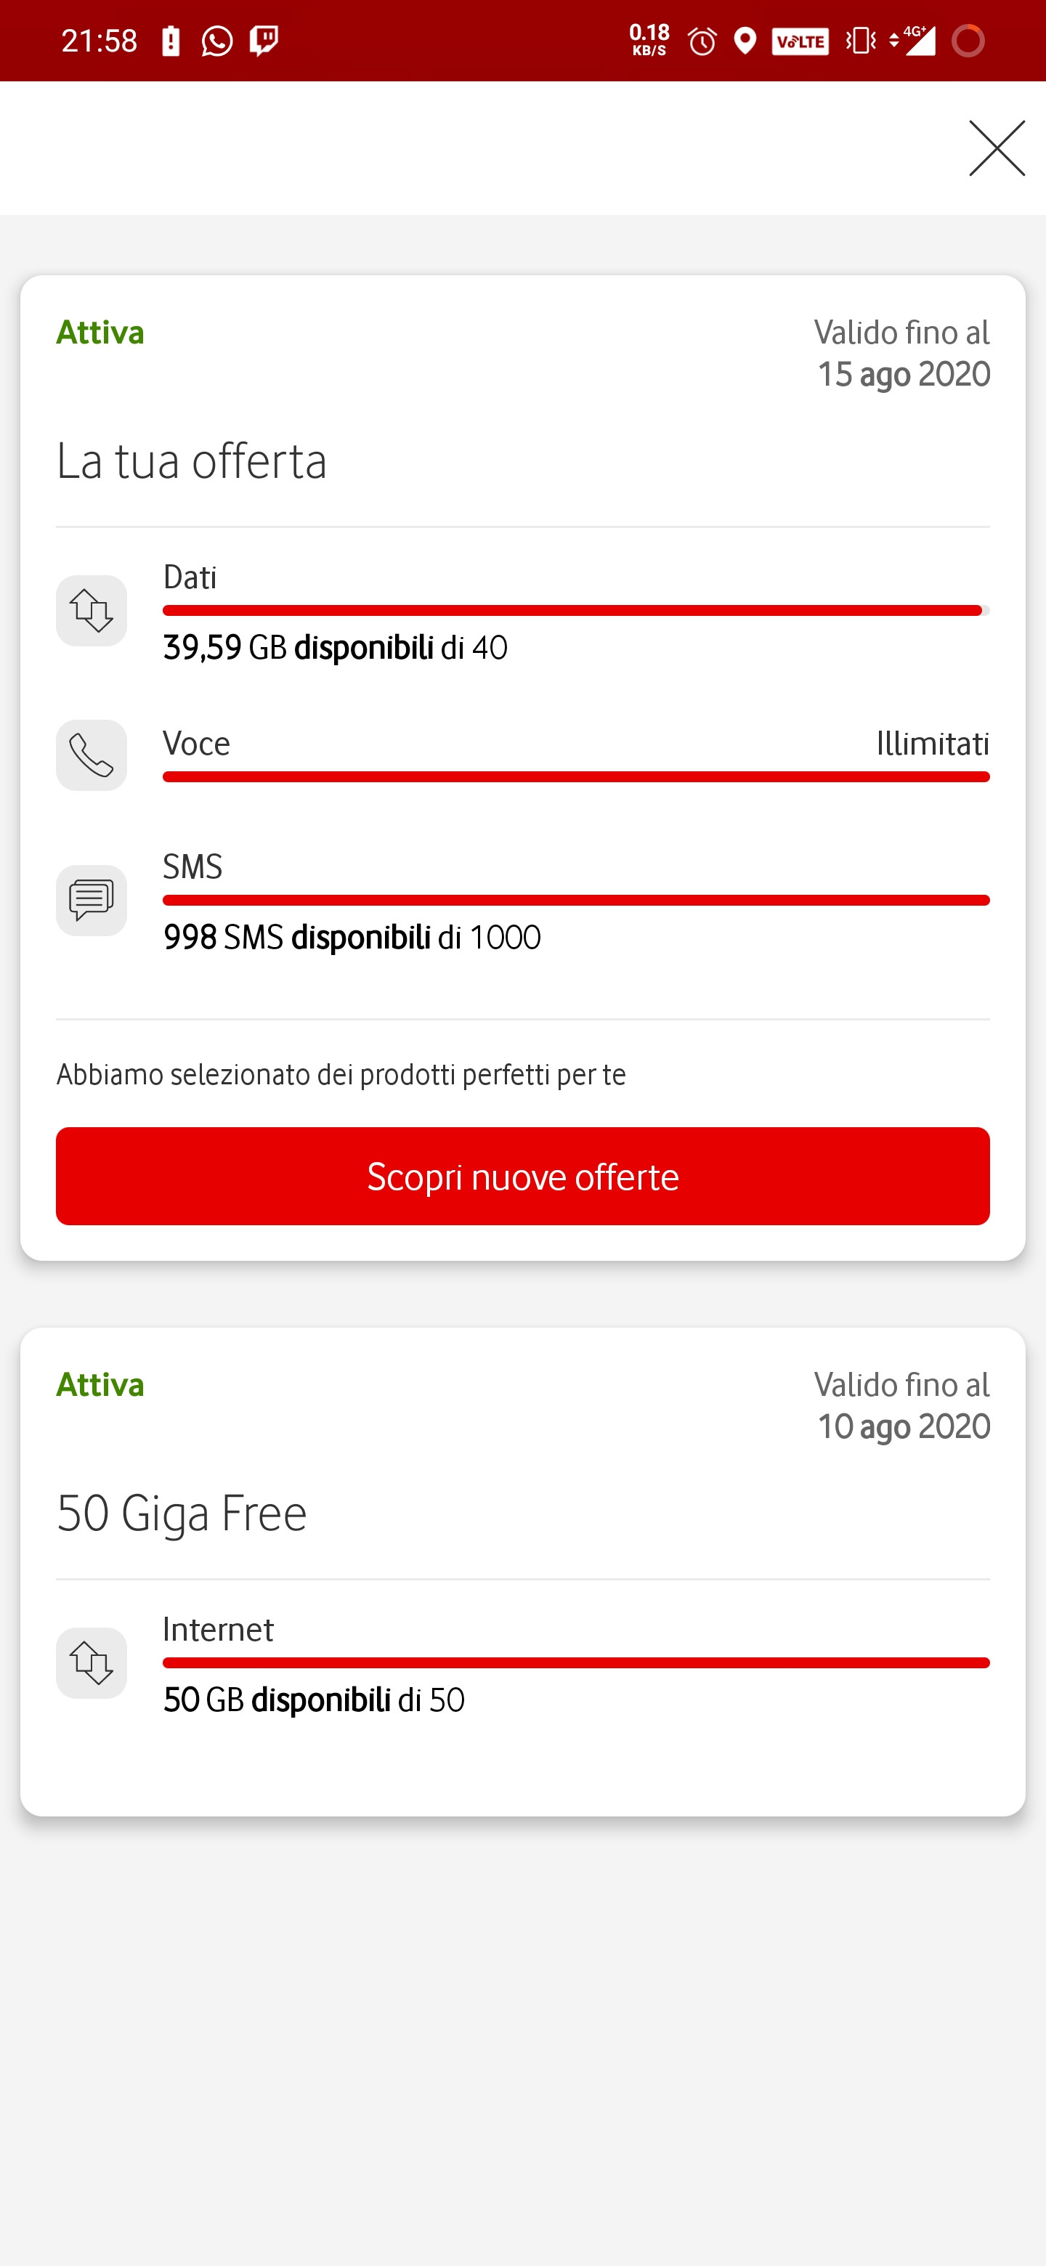Tap the Valido fino al 15 ago 2020 date

coord(903,354)
